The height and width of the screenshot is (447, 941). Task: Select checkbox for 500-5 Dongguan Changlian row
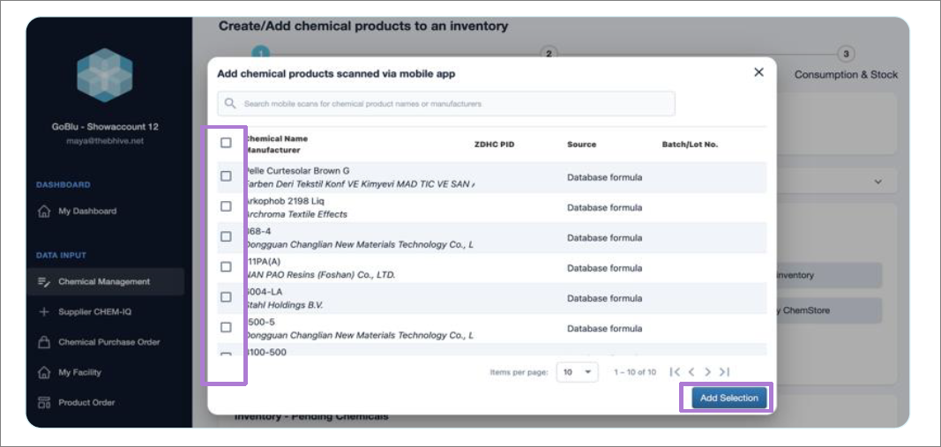click(227, 328)
